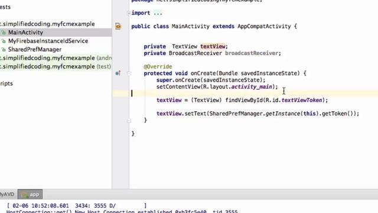Expand the folded import statements
This screenshot has height=213, width=378.
(129, 13)
